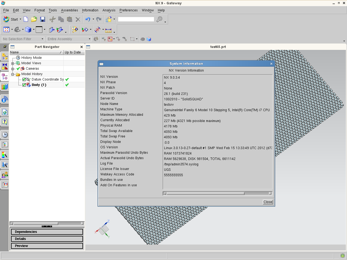This screenshot has height=260, width=347.
Task: Open the Fit view dropdown arrow
Action: click(12, 30)
